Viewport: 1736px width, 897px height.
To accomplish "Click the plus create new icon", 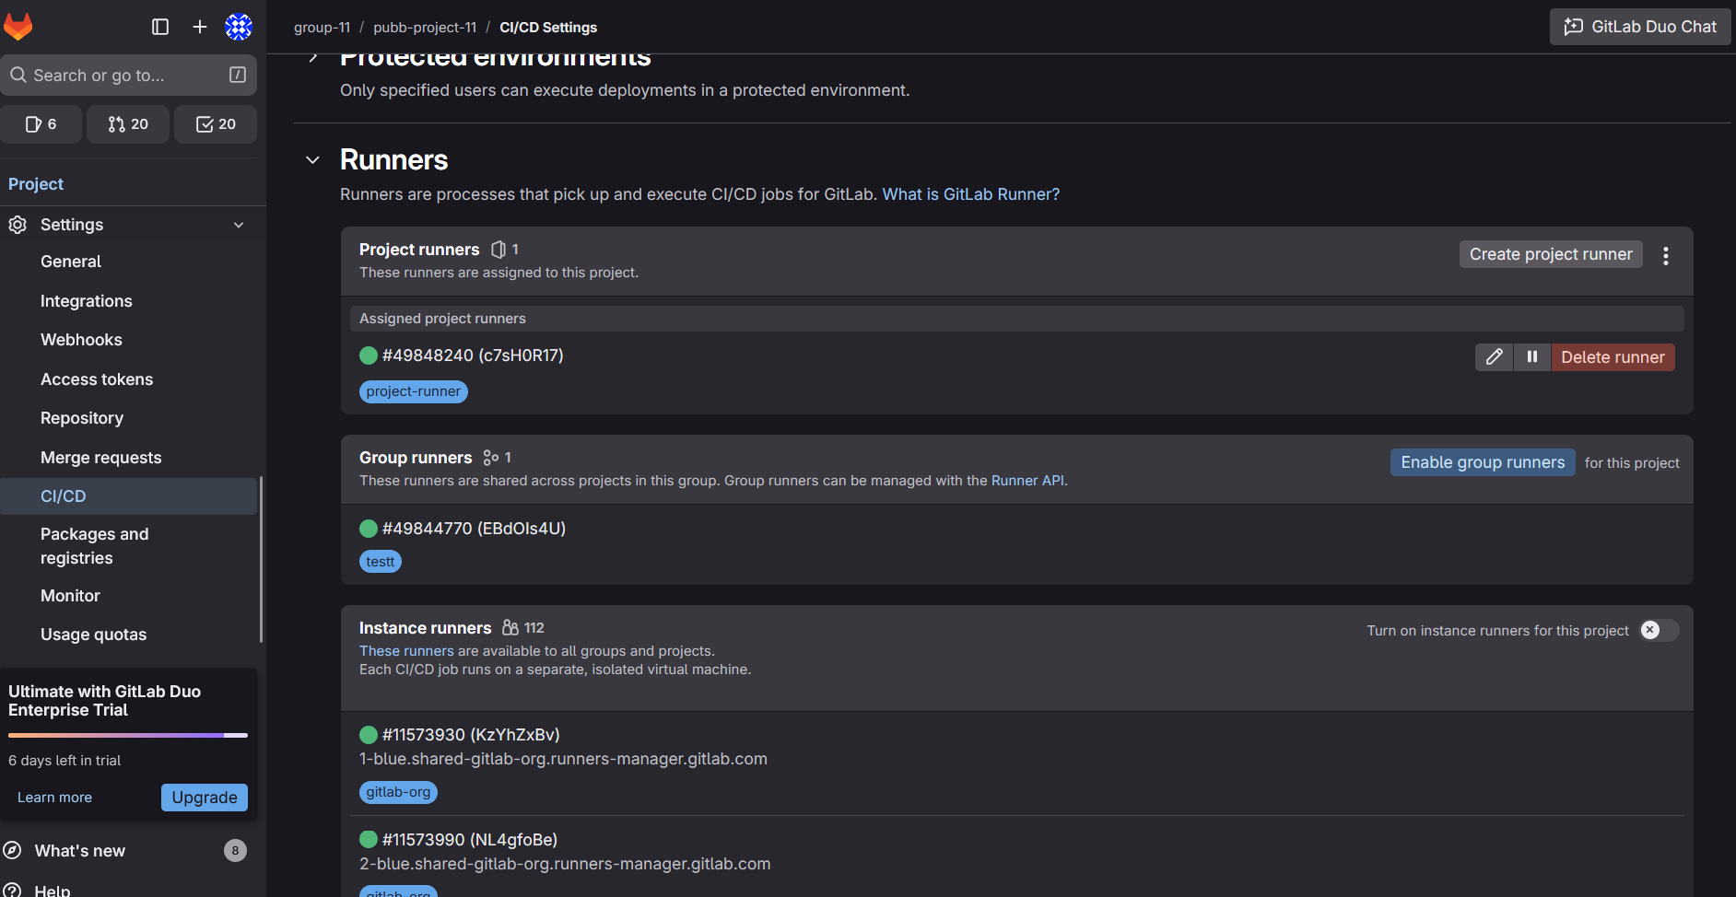I will [200, 27].
